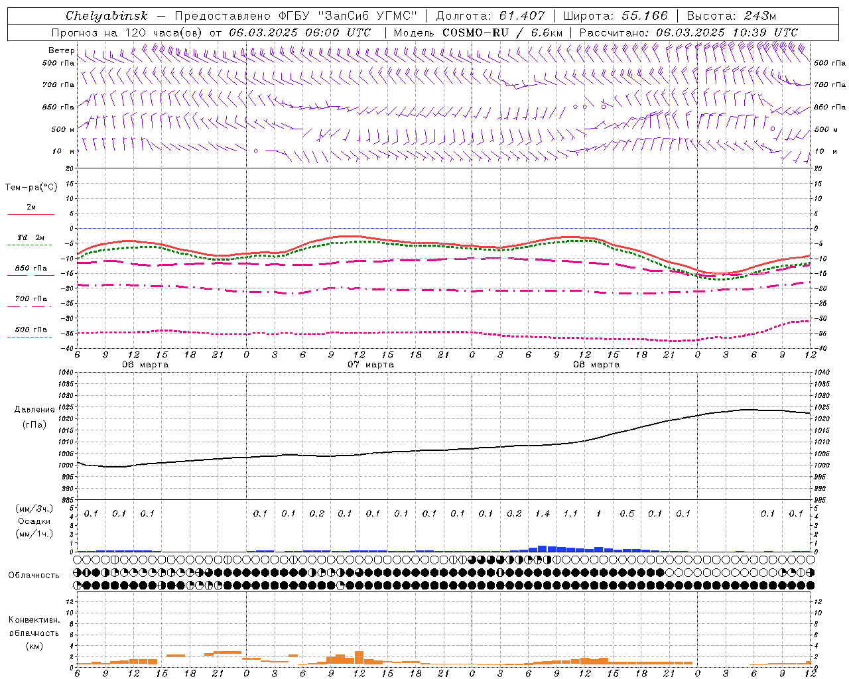Screen dimensions: 849x679
Task: Click the 'Осадки' precipitation label
Action: coord(34,521)
